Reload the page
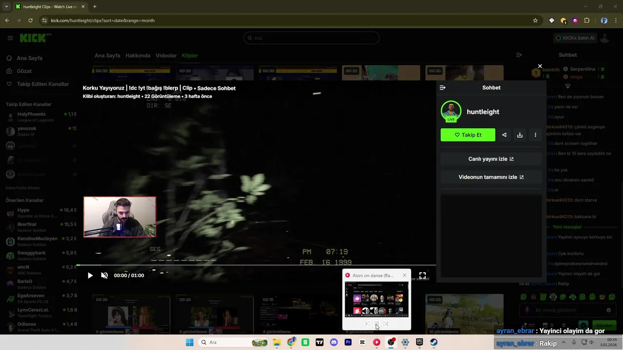The height and width of the screenshot is (350, 623). point(30,20)
